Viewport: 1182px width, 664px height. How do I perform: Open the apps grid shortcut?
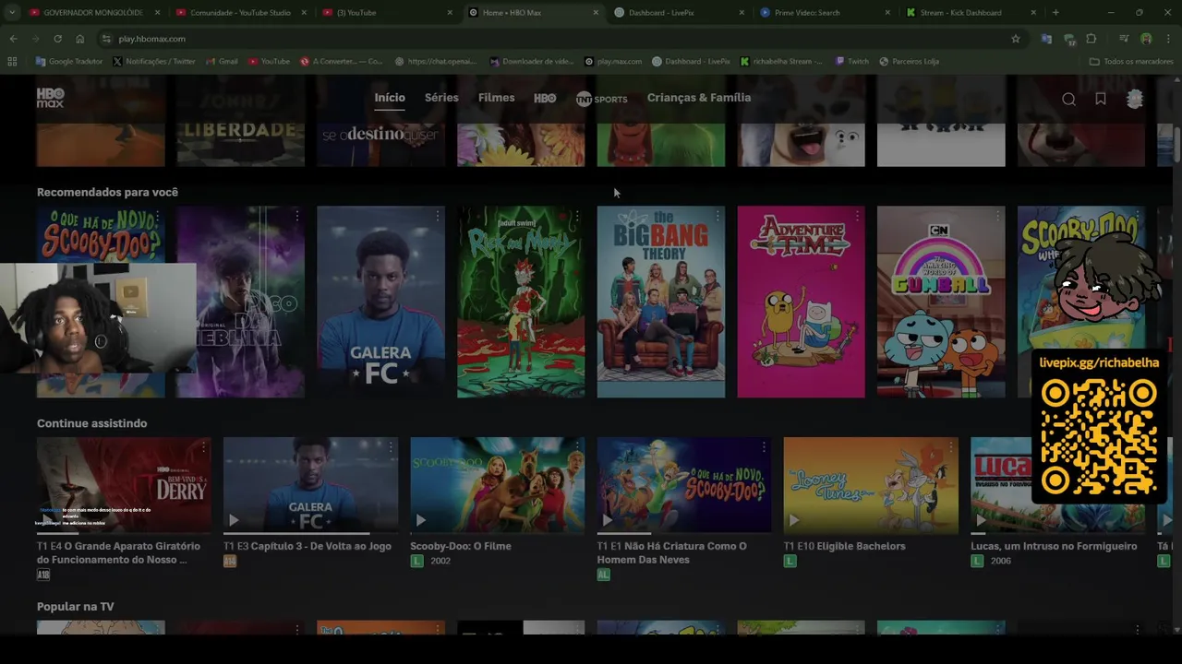coord(12,62)
